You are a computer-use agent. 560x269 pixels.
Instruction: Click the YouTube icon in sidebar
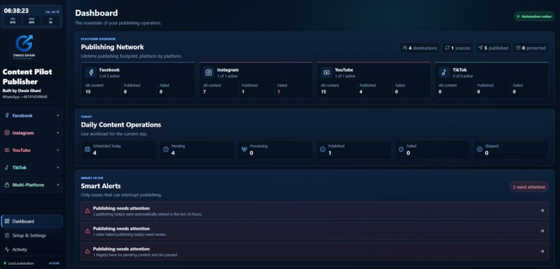point(7,150)
